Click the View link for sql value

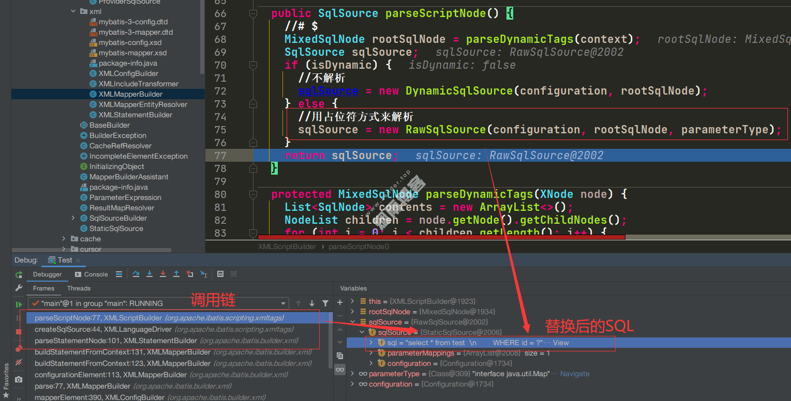[x=561, y=343]
